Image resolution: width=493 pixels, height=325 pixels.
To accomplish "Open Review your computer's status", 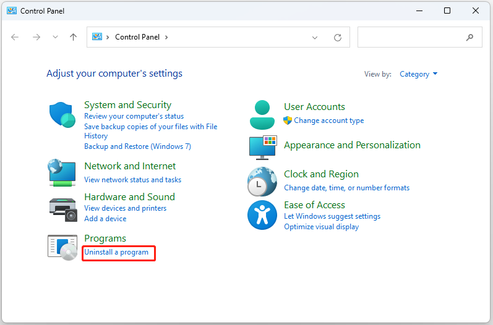I will pyautogui.click(x=134, y=116).
